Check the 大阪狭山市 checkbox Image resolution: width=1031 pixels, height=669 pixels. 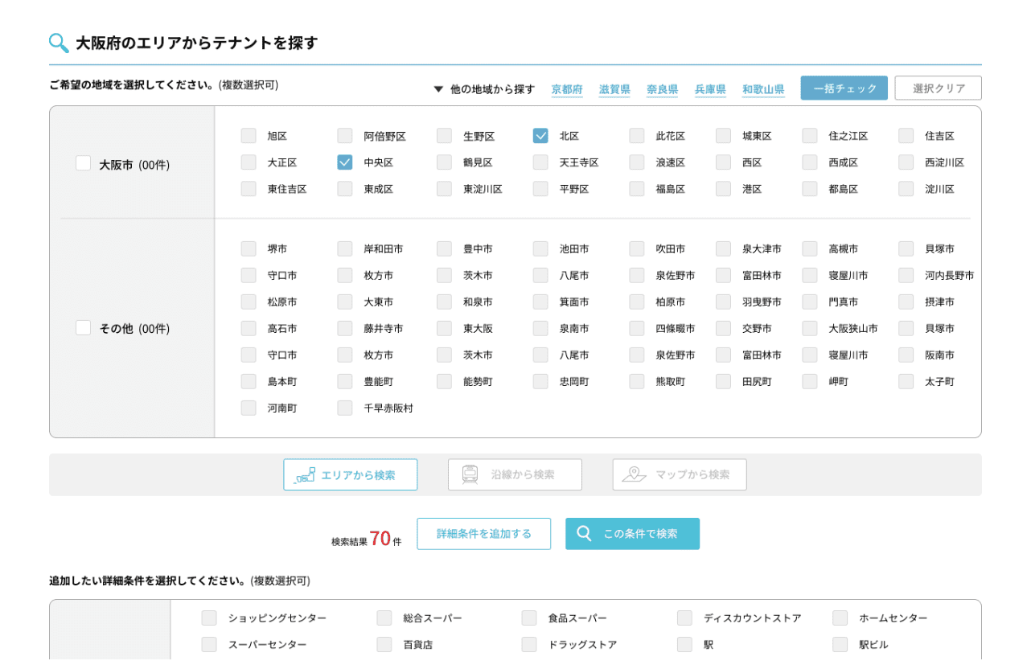(810, 329)
